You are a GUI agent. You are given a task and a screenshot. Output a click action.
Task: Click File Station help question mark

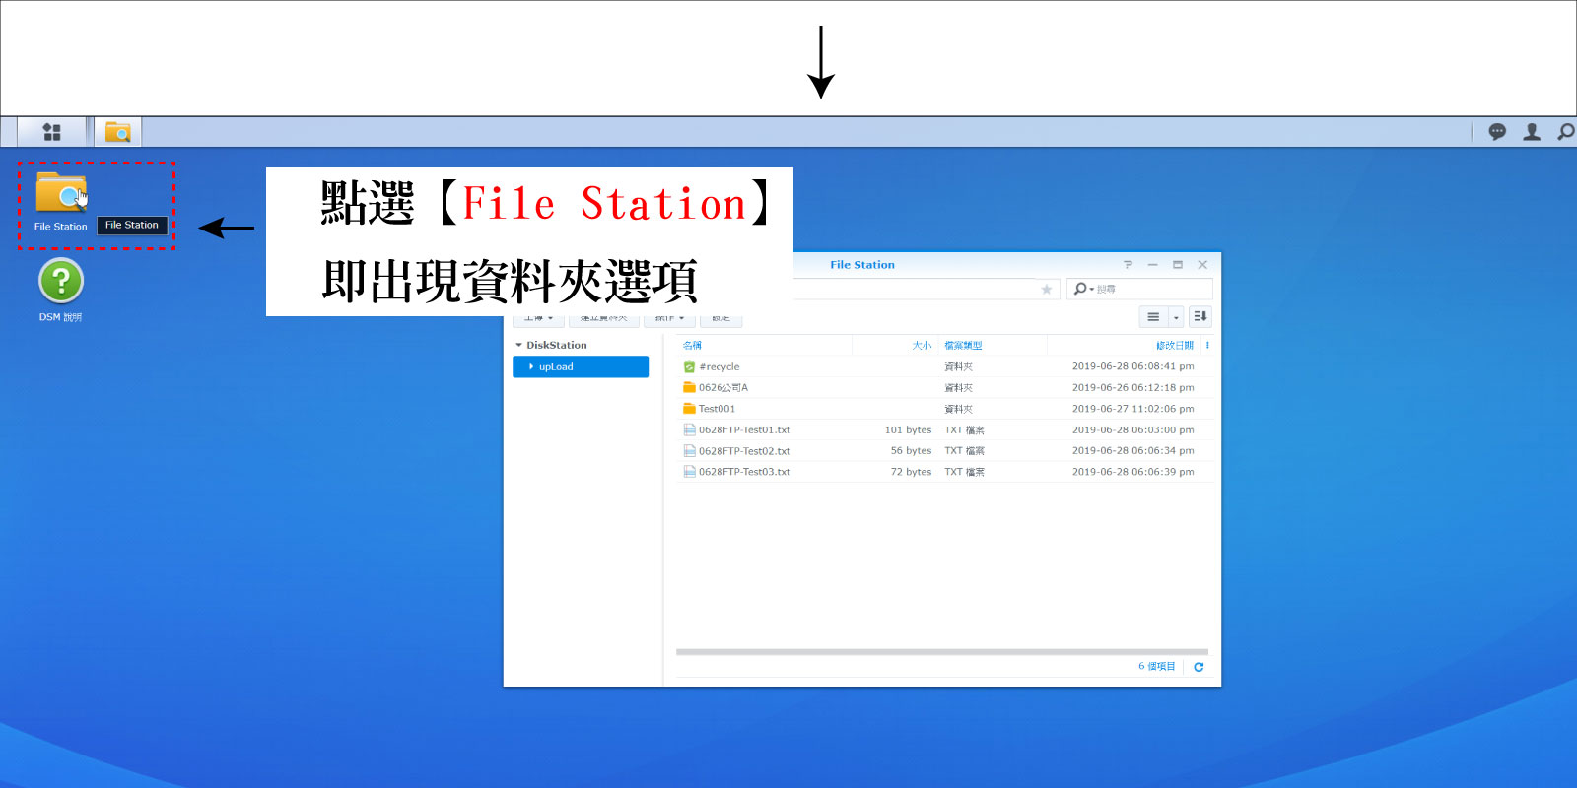coord(1128,265)
